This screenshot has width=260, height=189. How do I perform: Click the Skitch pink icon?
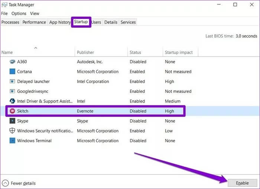tap(12, 111)
